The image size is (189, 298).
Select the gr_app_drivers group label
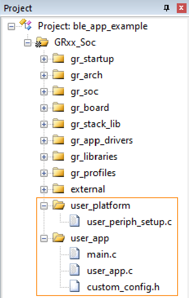[101, 141]
